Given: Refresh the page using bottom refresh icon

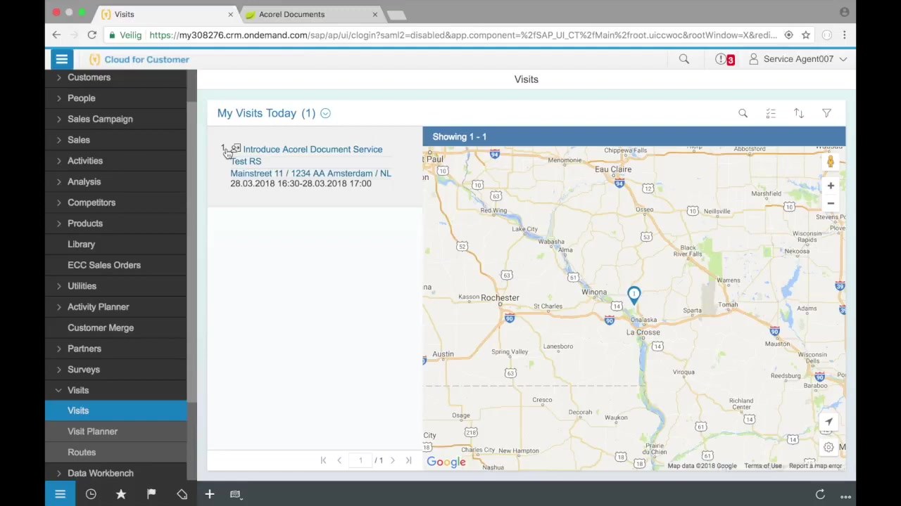Looking at the screenshot, I should coord(820,495).
